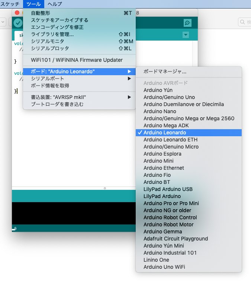Click the red close window button

17,13
